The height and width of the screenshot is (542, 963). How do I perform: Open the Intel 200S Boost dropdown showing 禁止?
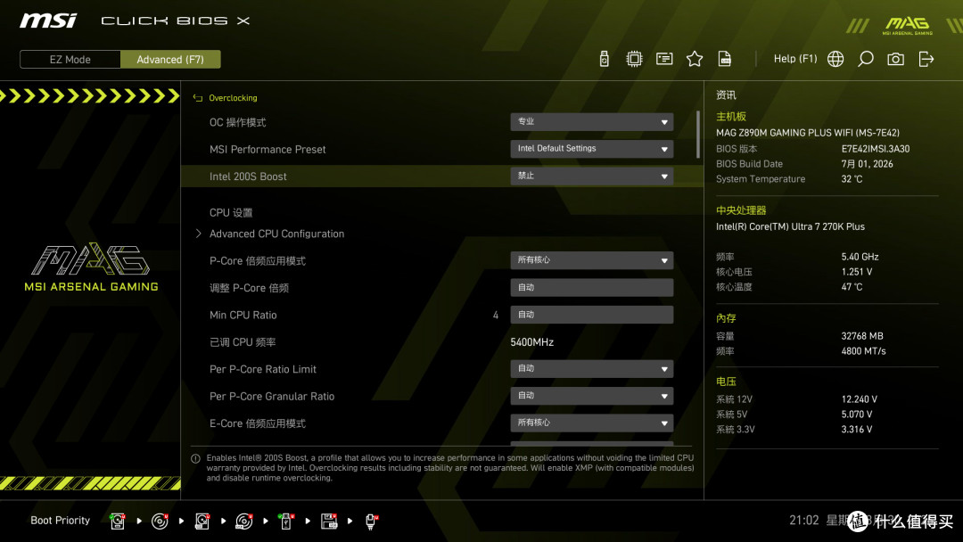pyautogui.click(x=591, y=176)
